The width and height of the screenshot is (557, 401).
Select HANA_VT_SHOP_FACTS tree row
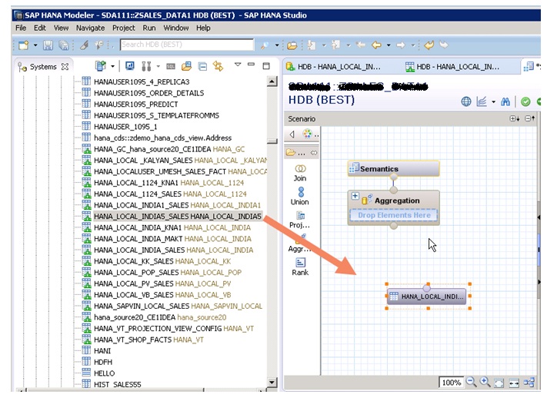pos(143,340)
